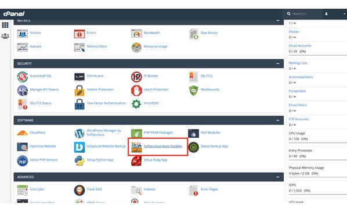
Task: Click the Entry Processes statistic label
Action: tap(301, 151)
